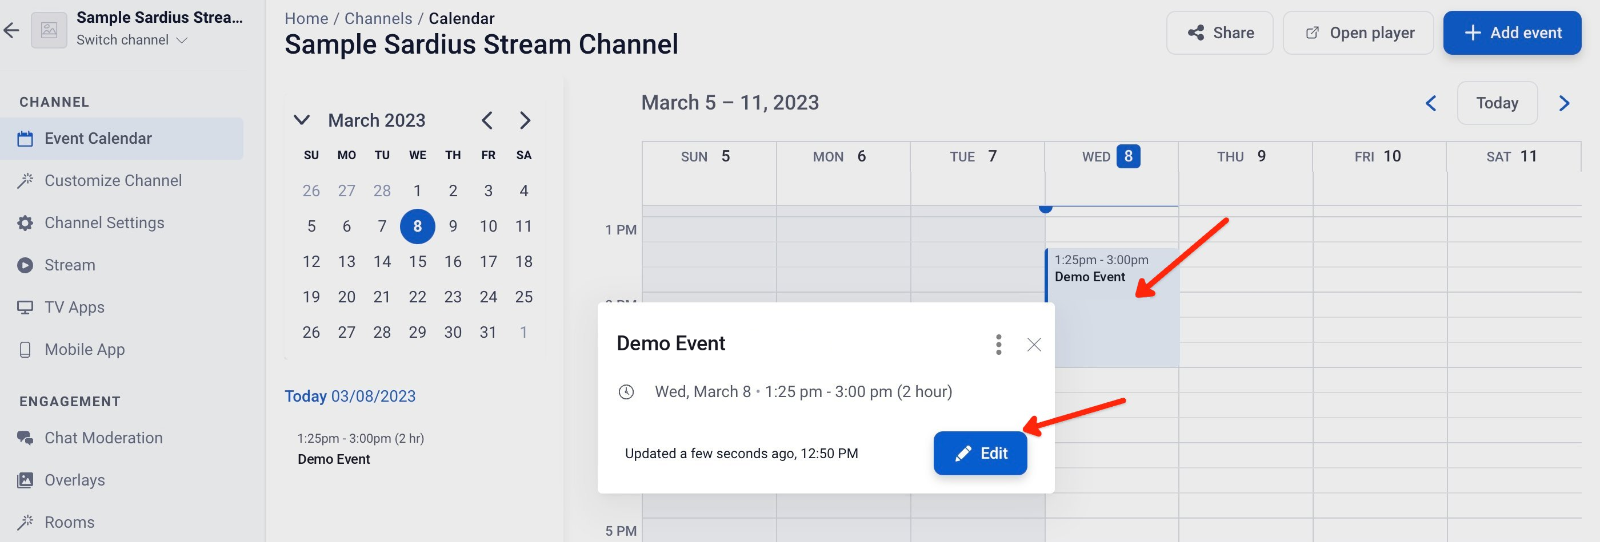1600x542 pixels.
Task: Collapse the March 2023 mini calendar
Action: coord(301,120)
